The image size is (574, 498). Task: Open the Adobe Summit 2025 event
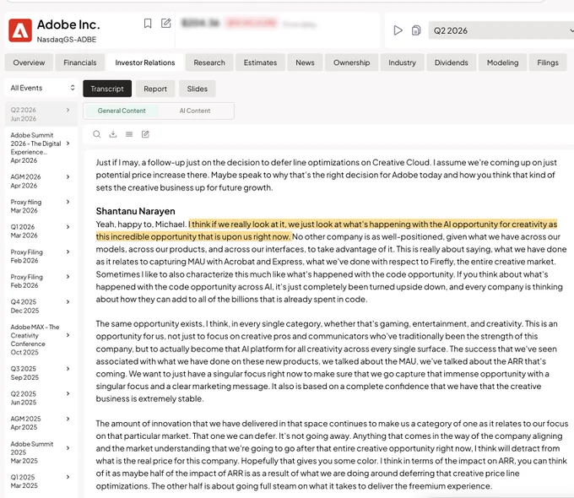(x=41, y=452)
